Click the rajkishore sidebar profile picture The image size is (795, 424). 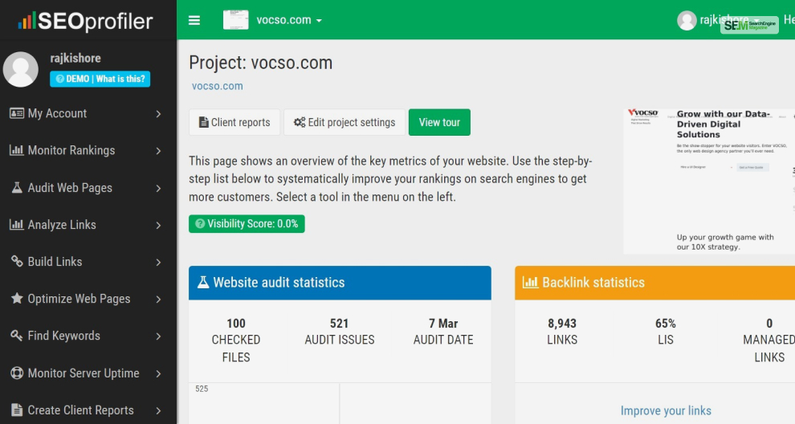point(21,69)
